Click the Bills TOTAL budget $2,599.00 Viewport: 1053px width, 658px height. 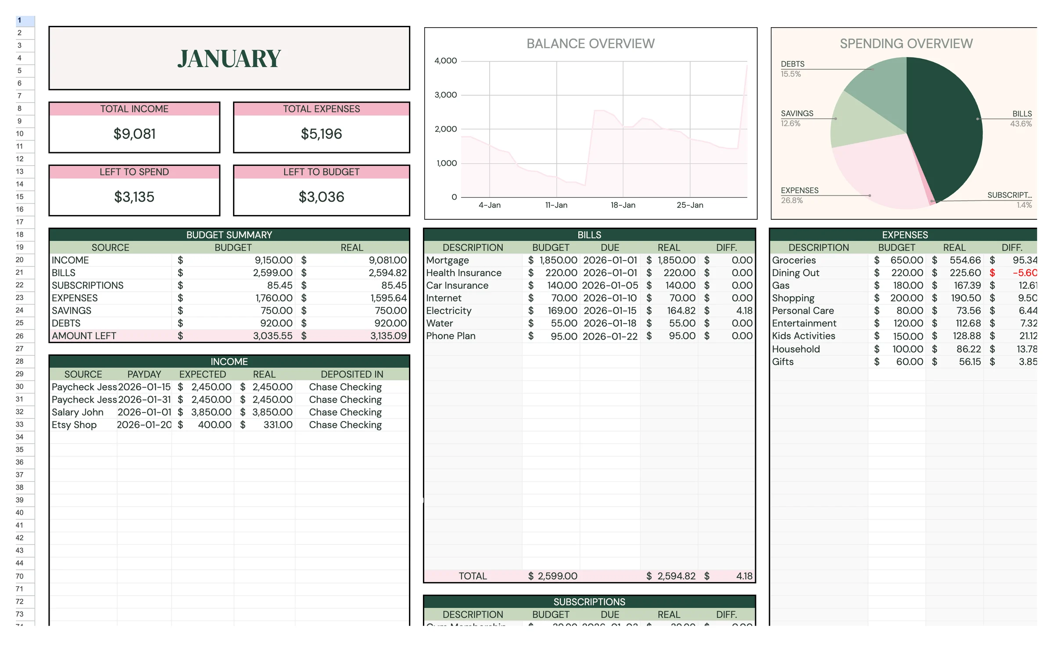[x=551, y=576]
